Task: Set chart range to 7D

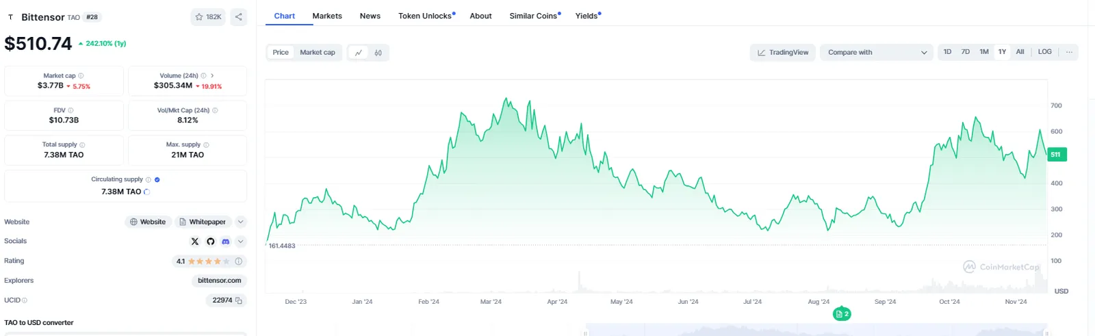Action: (965, 52)
